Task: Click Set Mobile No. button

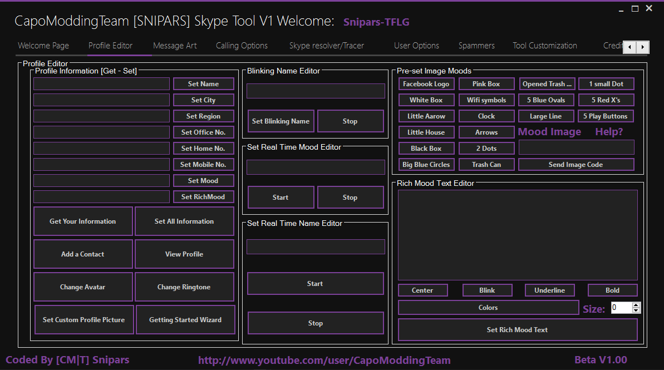Action: (203, 164)
